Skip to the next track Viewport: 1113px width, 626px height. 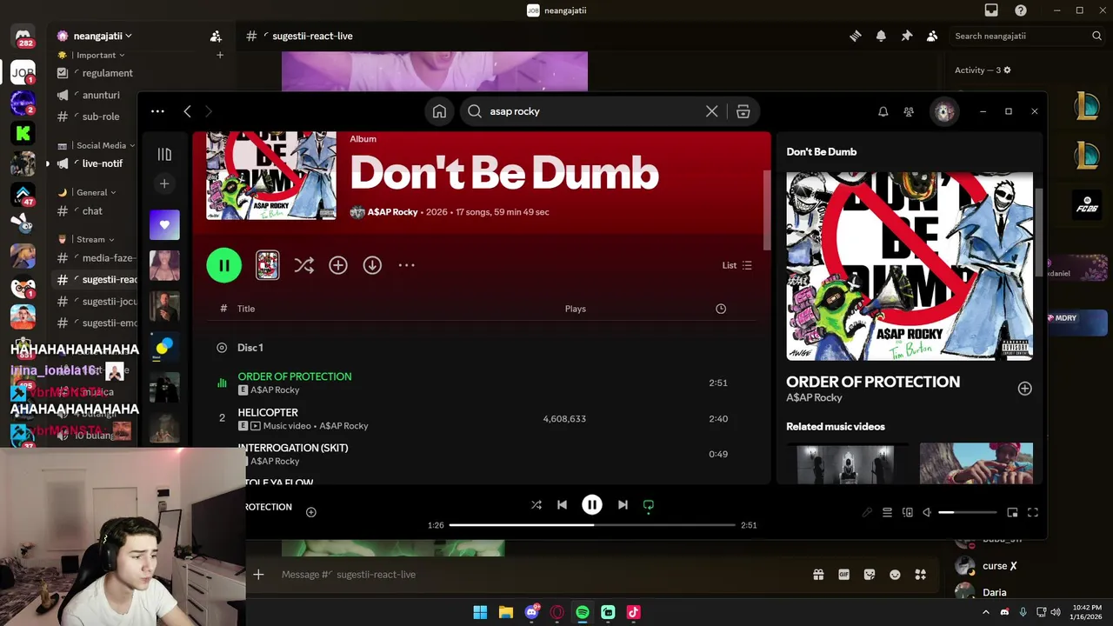click(x=623, y=505)
